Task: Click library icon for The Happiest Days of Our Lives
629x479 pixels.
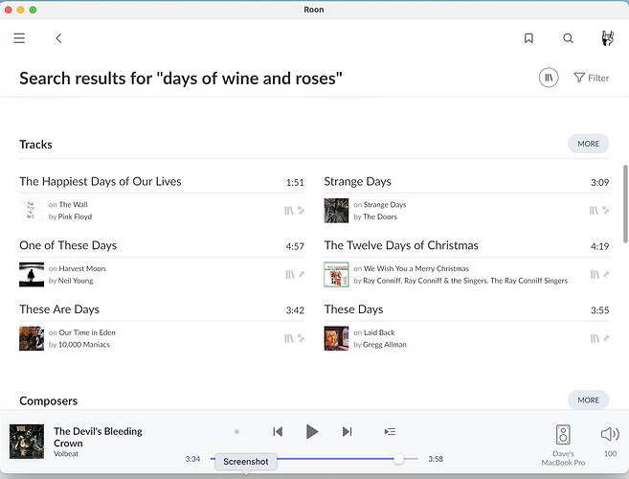Action: [x=289, y=211]
